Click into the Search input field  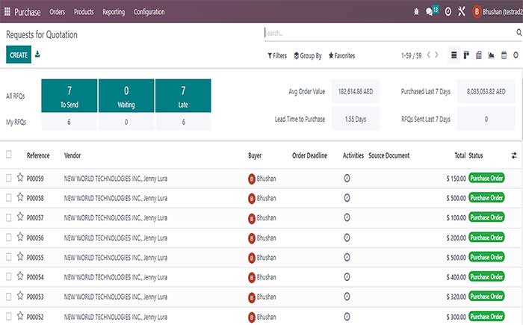pos(389,33)
